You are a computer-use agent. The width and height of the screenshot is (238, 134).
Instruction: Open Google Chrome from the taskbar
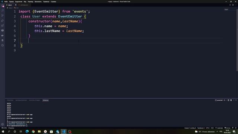(x=33, y=131)
